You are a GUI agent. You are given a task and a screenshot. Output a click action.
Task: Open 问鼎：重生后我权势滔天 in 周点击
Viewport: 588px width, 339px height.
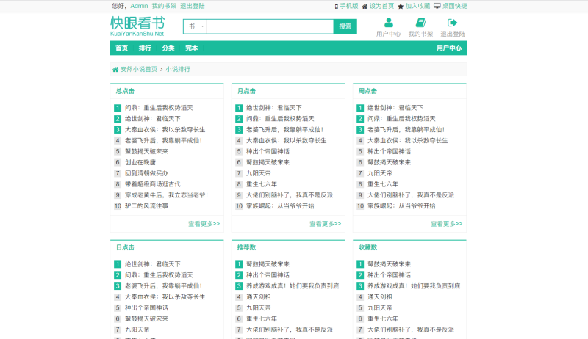point(401,119)
